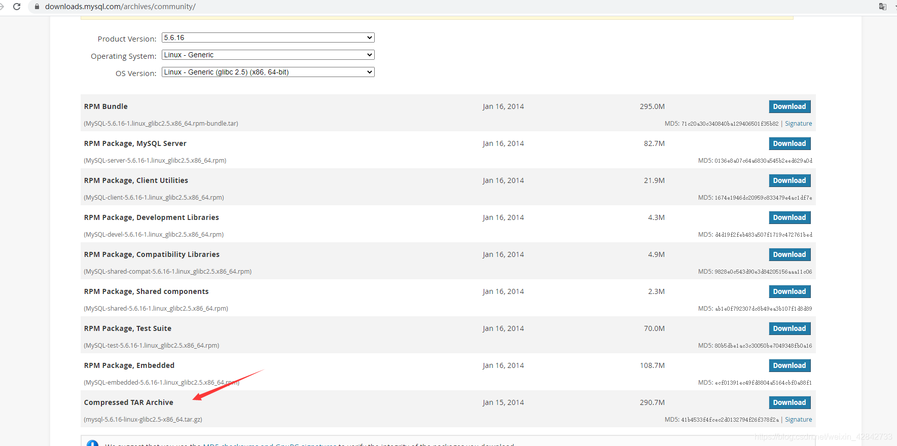
Task: Click 'RPM Package, MySQL Server' title
Action: coord(135,143)
